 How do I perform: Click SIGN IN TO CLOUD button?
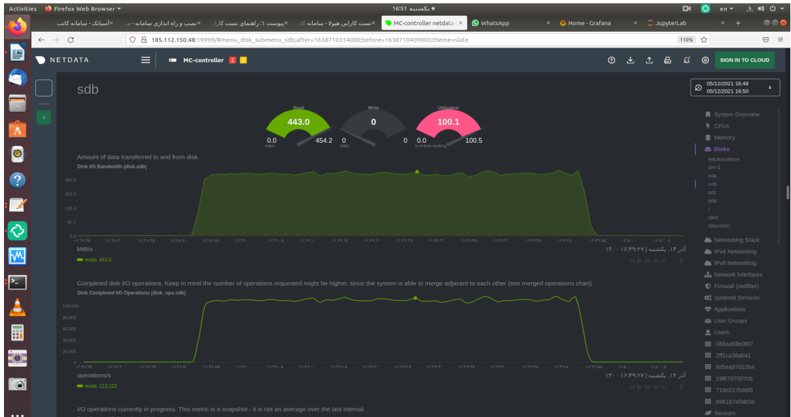click(744, 60)
